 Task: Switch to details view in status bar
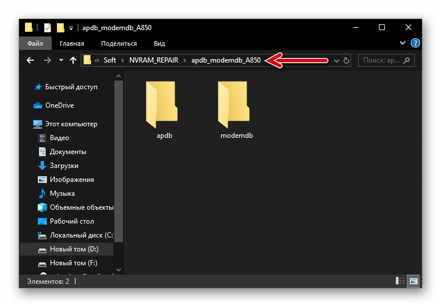coord(400,280)
